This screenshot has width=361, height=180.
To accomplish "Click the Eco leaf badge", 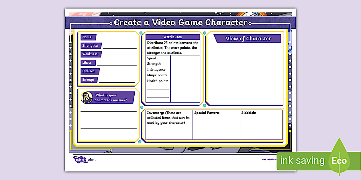I will point(339,160).
